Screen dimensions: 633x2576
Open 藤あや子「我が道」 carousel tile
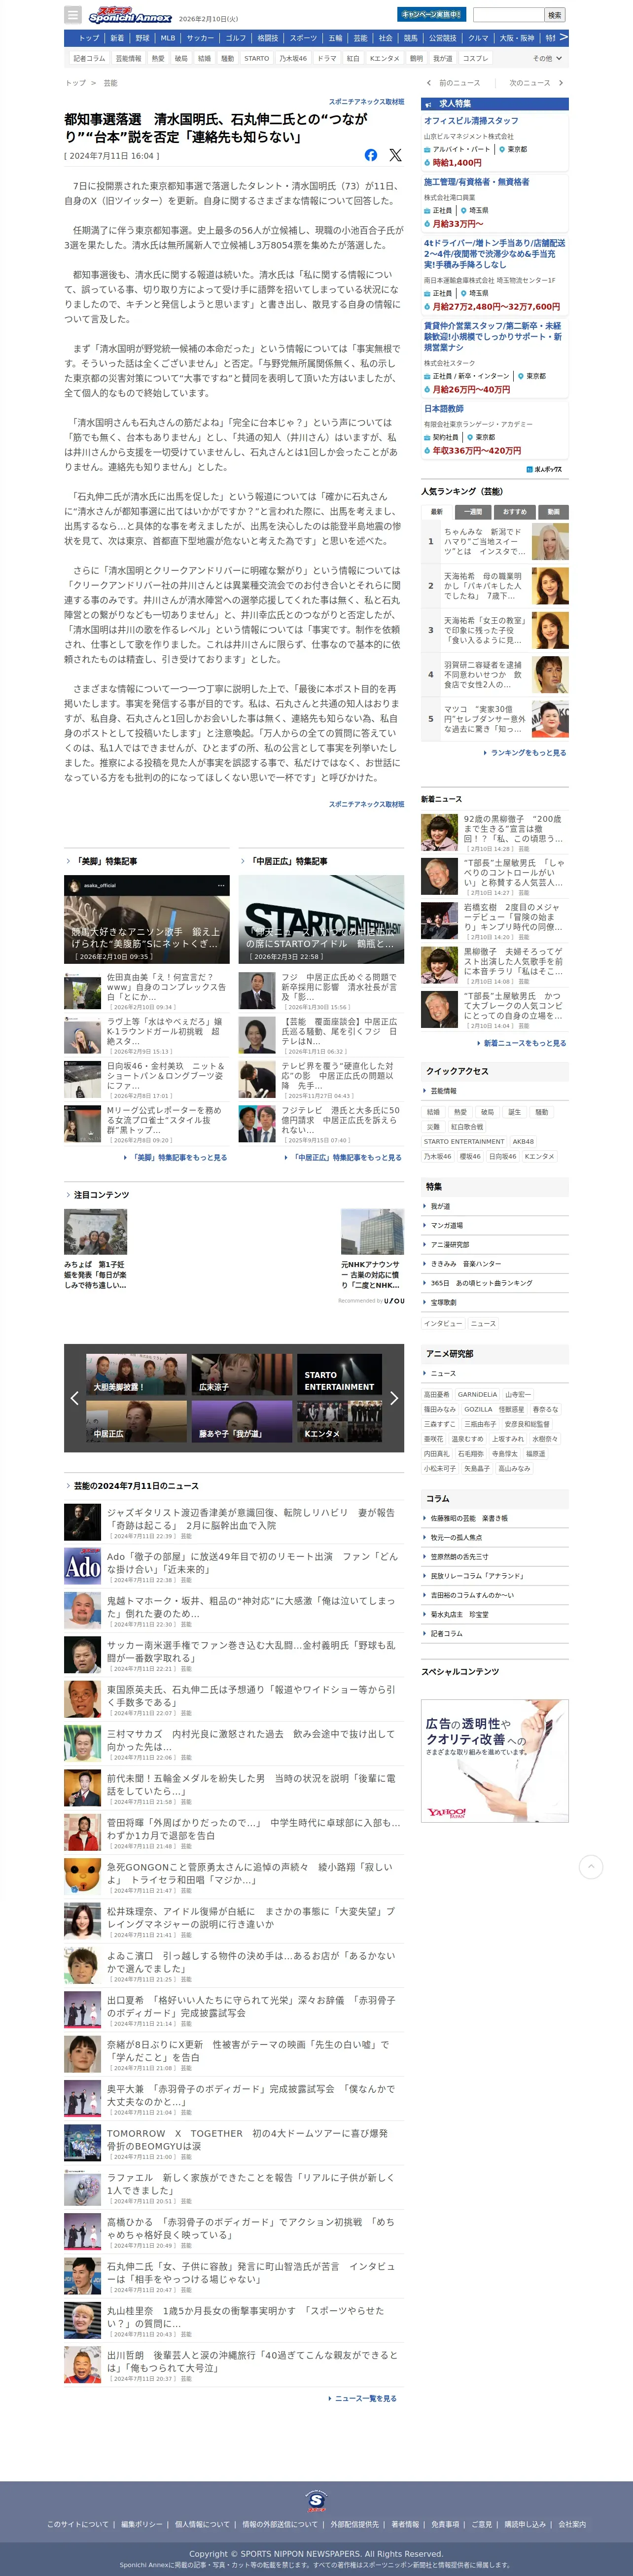coord(241,1421)
